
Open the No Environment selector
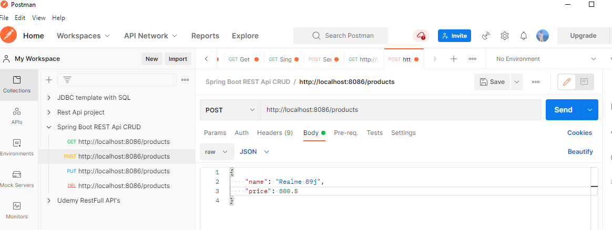546,59
